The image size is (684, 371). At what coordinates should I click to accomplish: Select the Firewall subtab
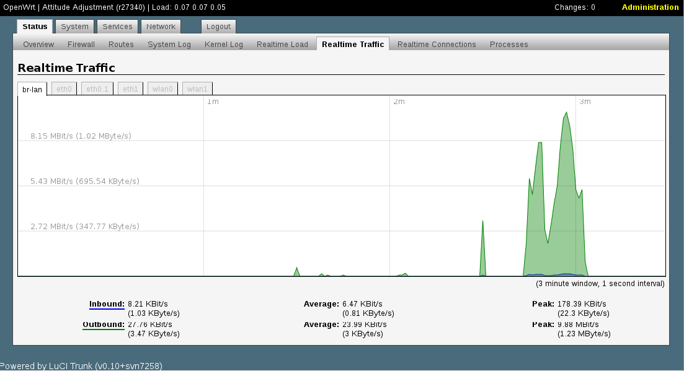click(x=81, y=45)
